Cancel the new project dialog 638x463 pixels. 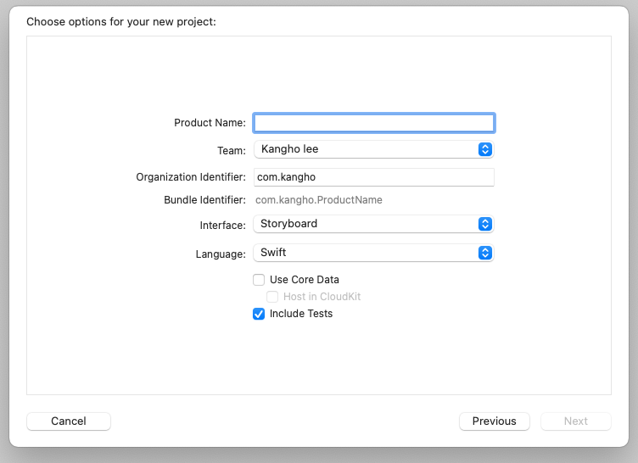(69, 421)
